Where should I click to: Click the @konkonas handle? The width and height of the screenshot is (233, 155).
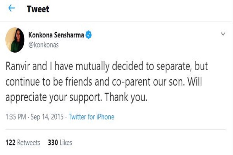click(44, 45)
